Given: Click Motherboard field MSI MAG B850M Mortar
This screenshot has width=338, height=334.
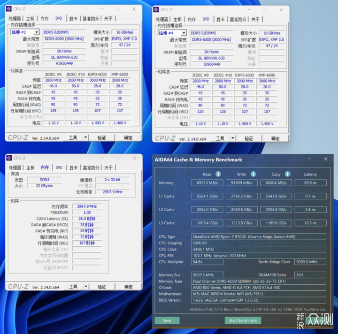Looking at the screenshot, I should click(x=259, y=294).
